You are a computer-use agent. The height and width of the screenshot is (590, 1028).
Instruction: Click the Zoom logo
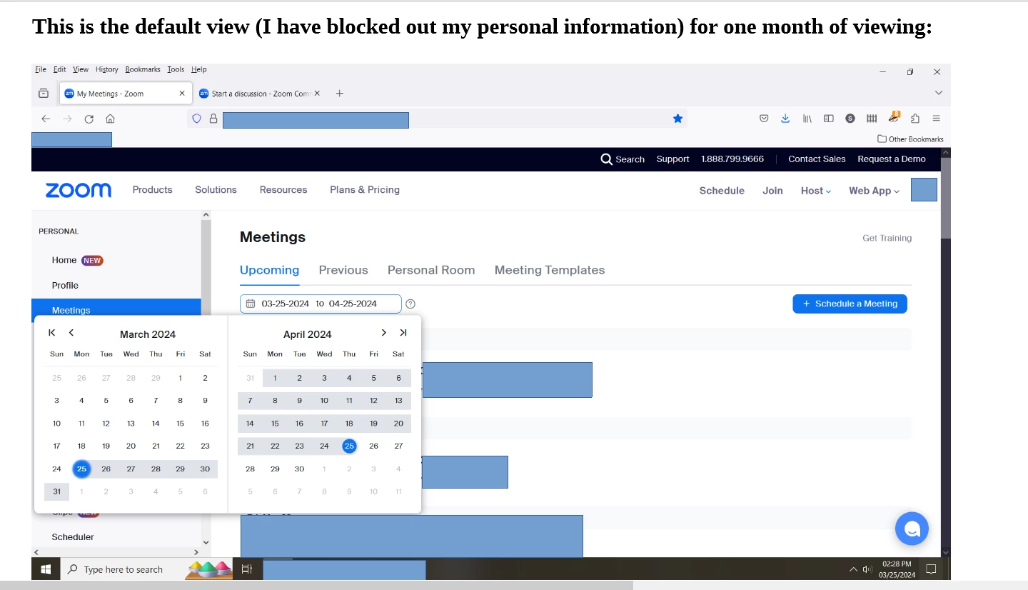pos(79,190)
